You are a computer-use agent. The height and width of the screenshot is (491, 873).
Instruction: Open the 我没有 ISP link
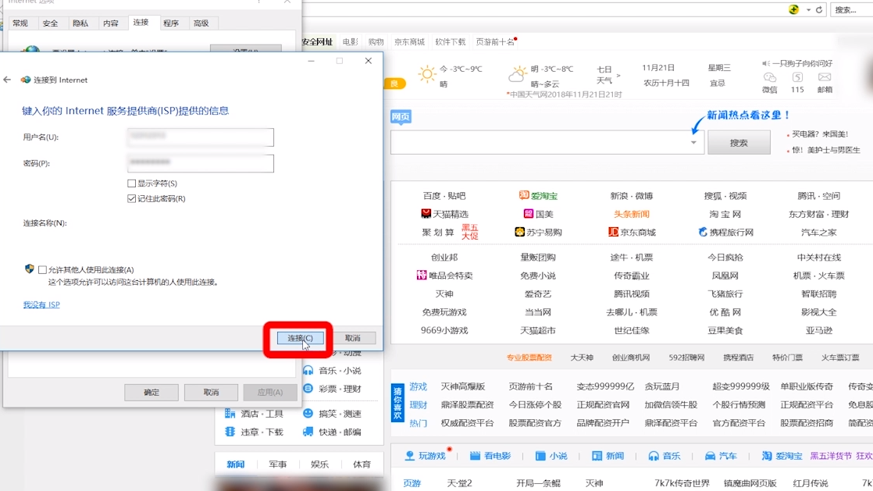click(x=41, y=304)
